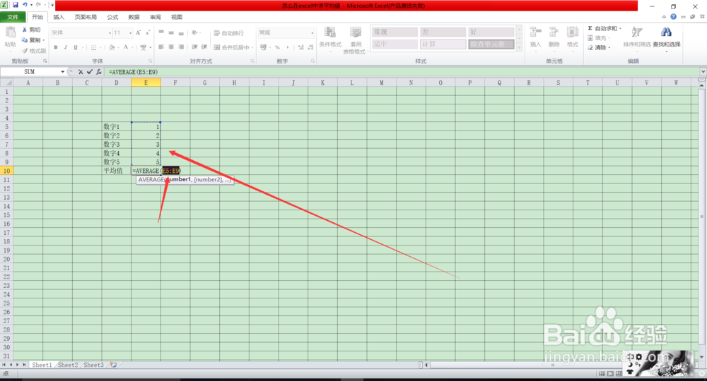707x381 pixels.
Task: Open the font size 11 dropdown
Action: pos(130,33)
